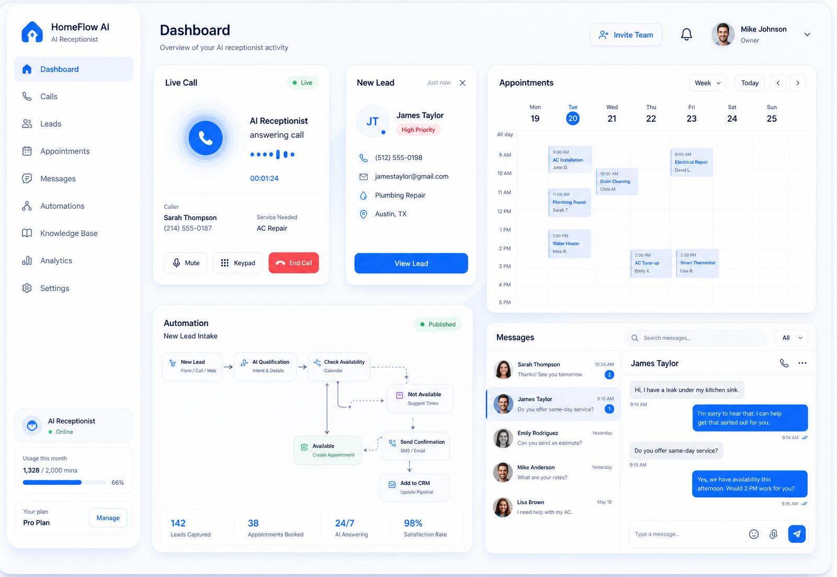Image resolution: width=837 pixels, height=577 pixels.
Task: Open the Drain Cleaning appointment on Wednesday
Action: click(x=617, y=181)
